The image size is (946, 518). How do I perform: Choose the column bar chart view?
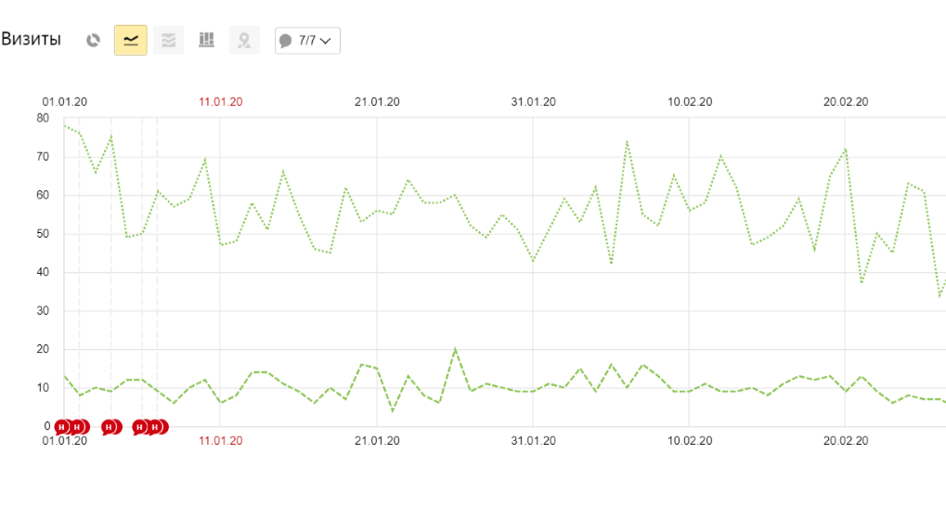click(x=206, y=41)
